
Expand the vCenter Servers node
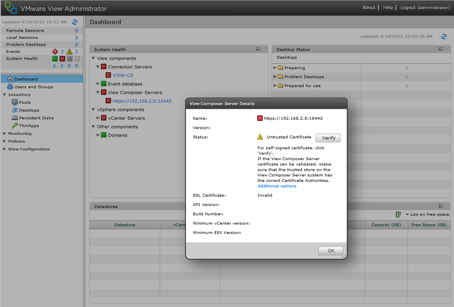(98, 118)
